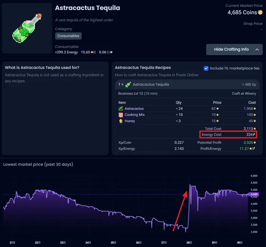This screenshot has width=266, height=247.
Task: Open the Cooking Mix ingredient link
Action: (134, 115)
